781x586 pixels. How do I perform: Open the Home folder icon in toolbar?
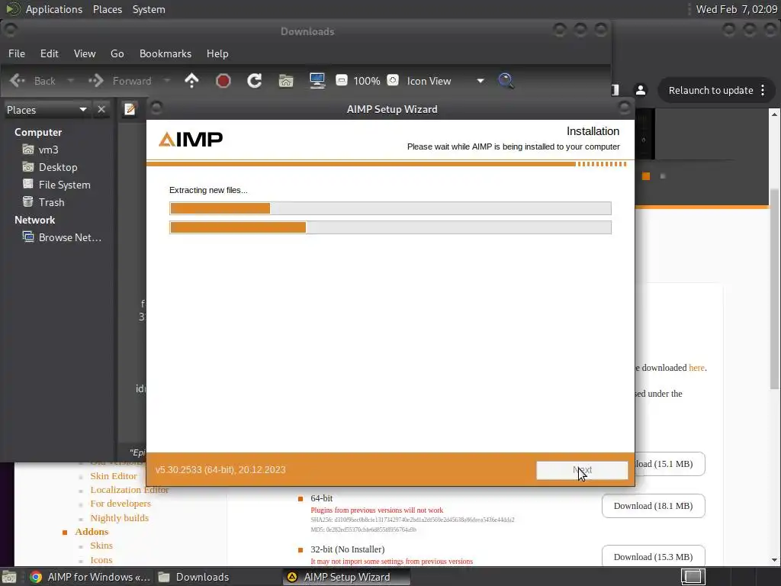coord(286,80)
